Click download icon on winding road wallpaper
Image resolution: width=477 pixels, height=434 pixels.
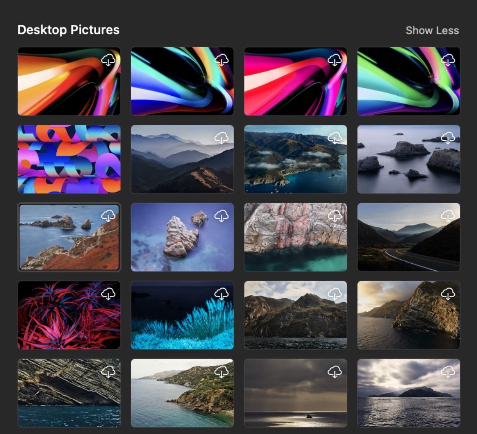(448, 216)
